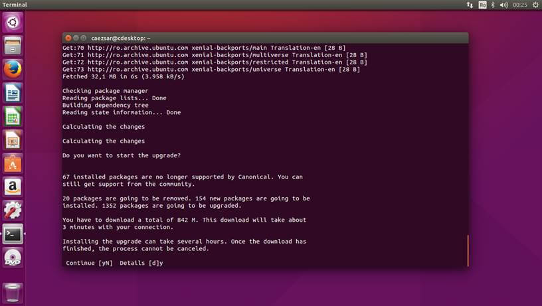Viewport: 542px width, 306px height.
Task: Open the network connections indicator menu
Action: click(x=470, y=5)
